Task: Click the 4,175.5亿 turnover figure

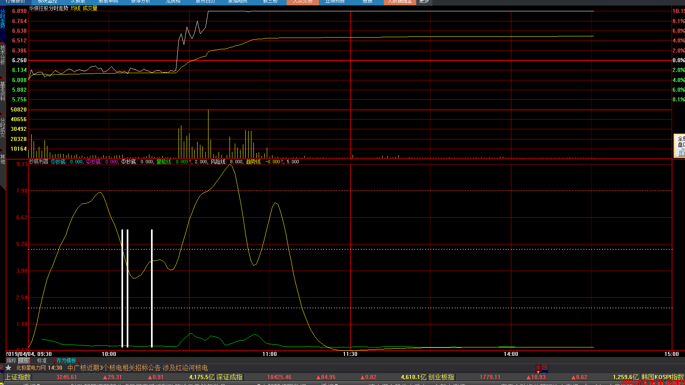Action: [x=202, y=377]
